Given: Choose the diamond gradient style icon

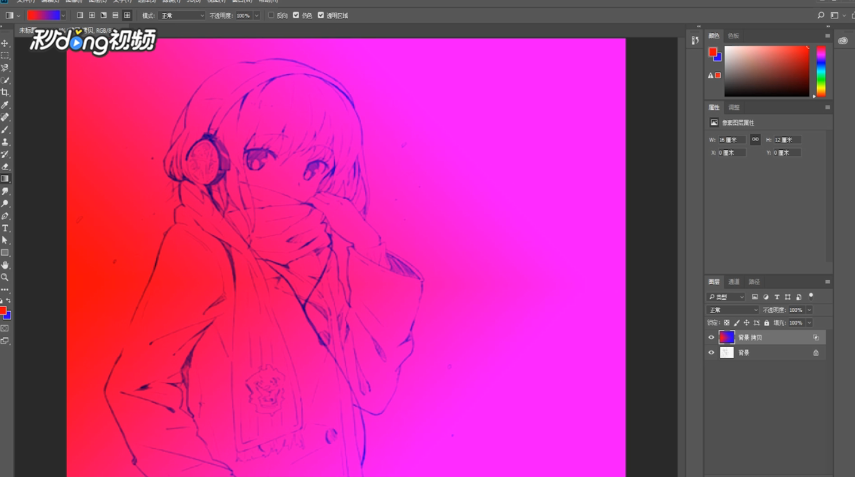Looking at the screenshot, I should (x=127, y=16).
